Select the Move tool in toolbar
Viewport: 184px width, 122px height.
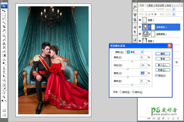click(x=4, y=11)
